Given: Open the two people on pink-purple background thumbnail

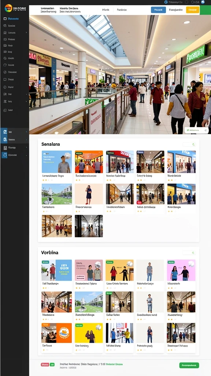Looking at the screenshot, I should 181,270.
